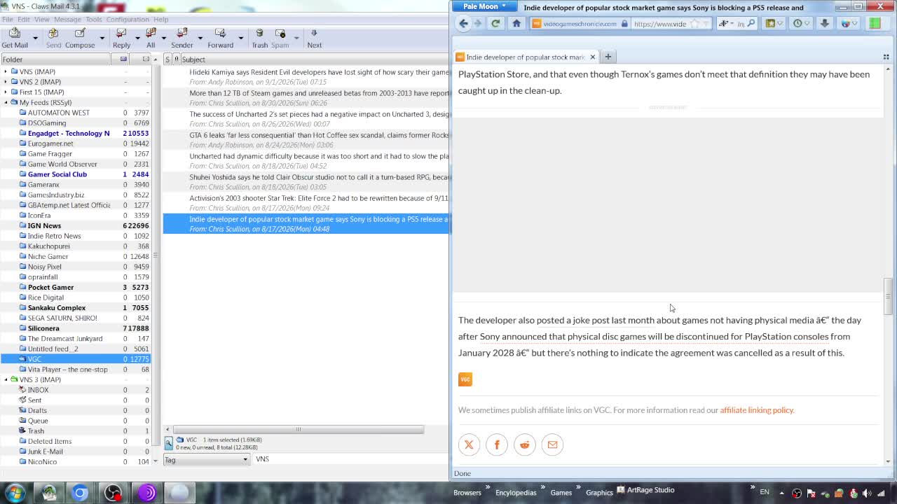
Task: Expand the VNS (IMAP) account folder
Action: point(6,71)
